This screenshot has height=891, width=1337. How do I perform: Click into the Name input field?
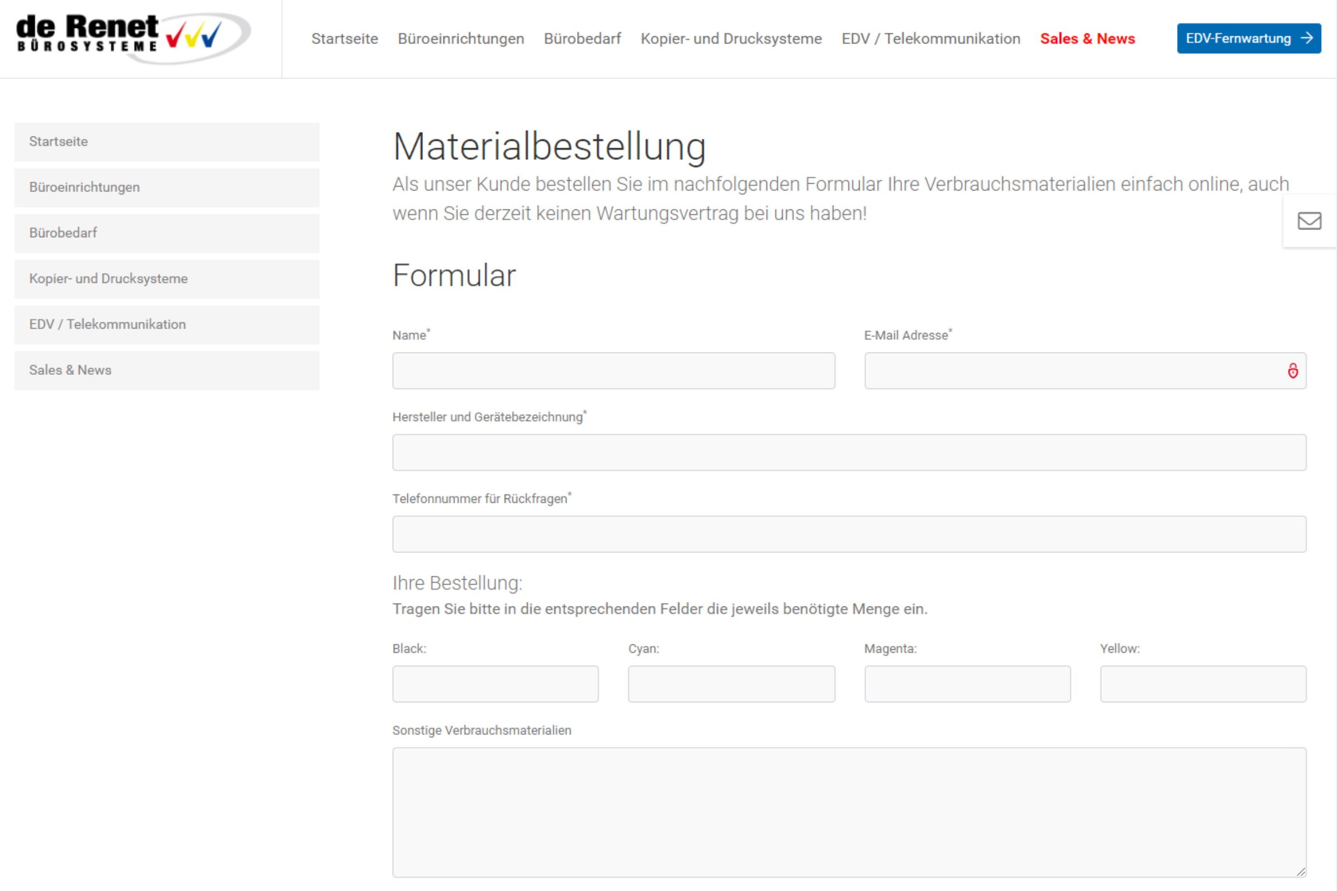coord(613,371)
